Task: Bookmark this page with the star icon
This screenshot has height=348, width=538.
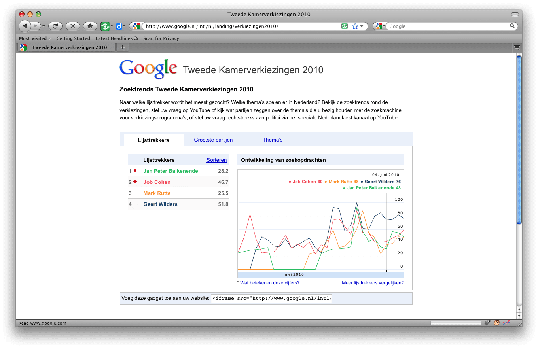Action: [355, 26]
